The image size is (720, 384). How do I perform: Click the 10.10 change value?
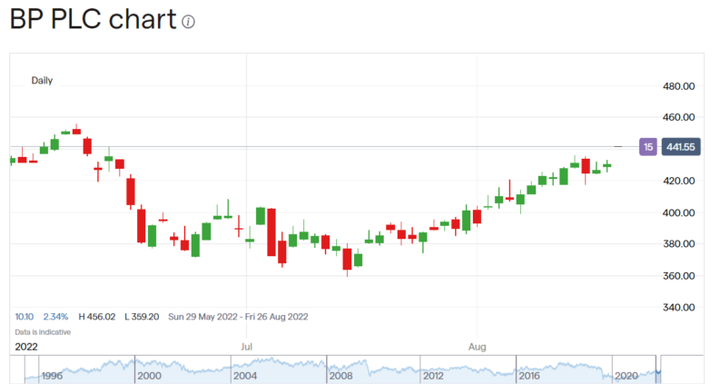click(24, 317)
